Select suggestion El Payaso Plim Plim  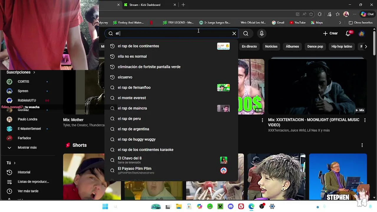(x=171, y=170)
